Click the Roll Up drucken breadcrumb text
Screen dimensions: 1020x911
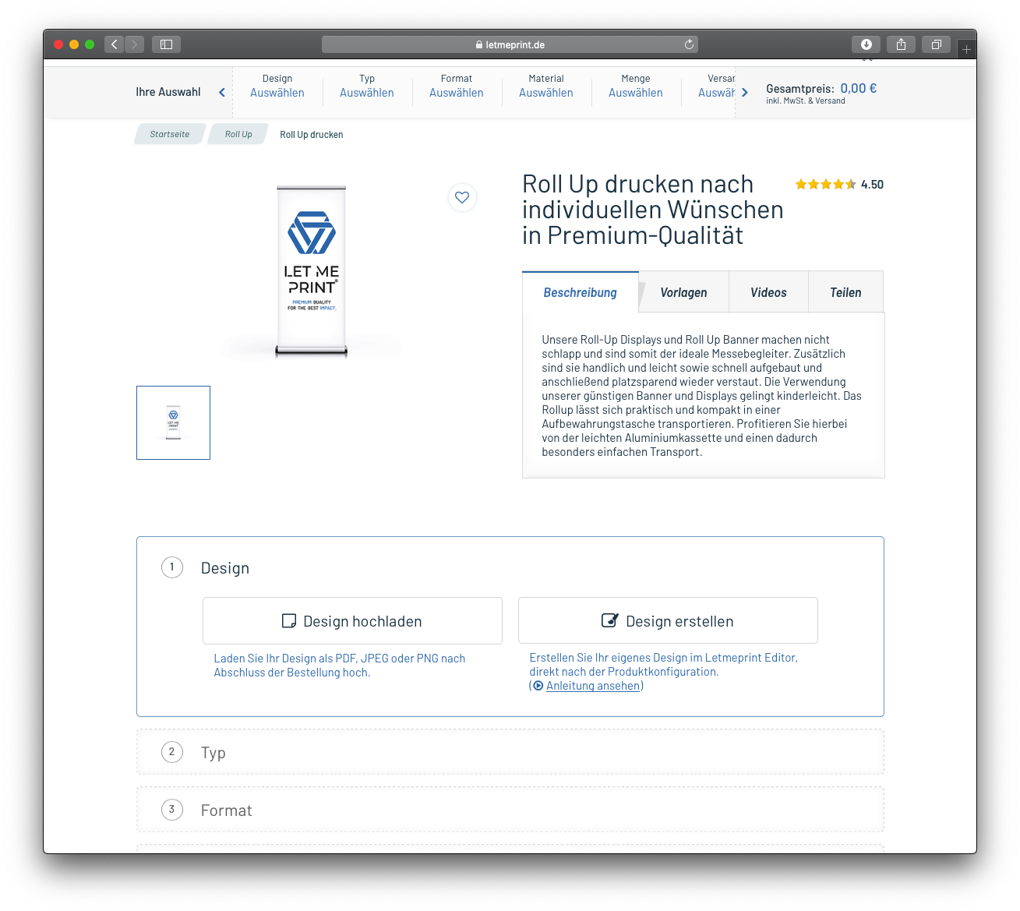[x=312, y=135]
